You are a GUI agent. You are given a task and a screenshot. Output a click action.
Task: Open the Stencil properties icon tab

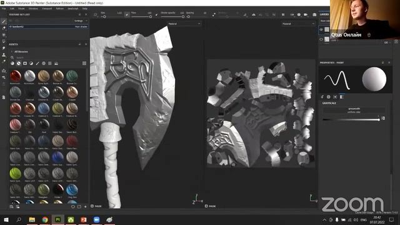click(x=335, y=97)
